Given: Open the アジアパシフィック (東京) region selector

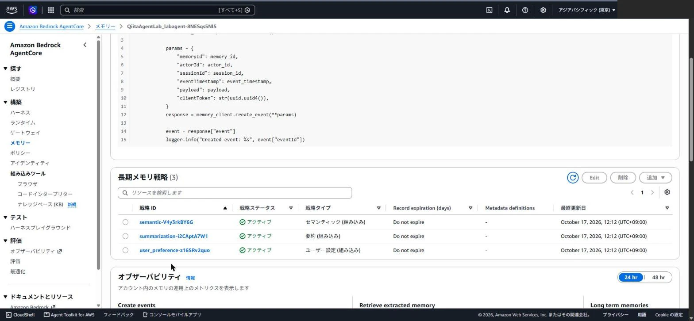Looking at the screenshot, I should coord(586,10).
